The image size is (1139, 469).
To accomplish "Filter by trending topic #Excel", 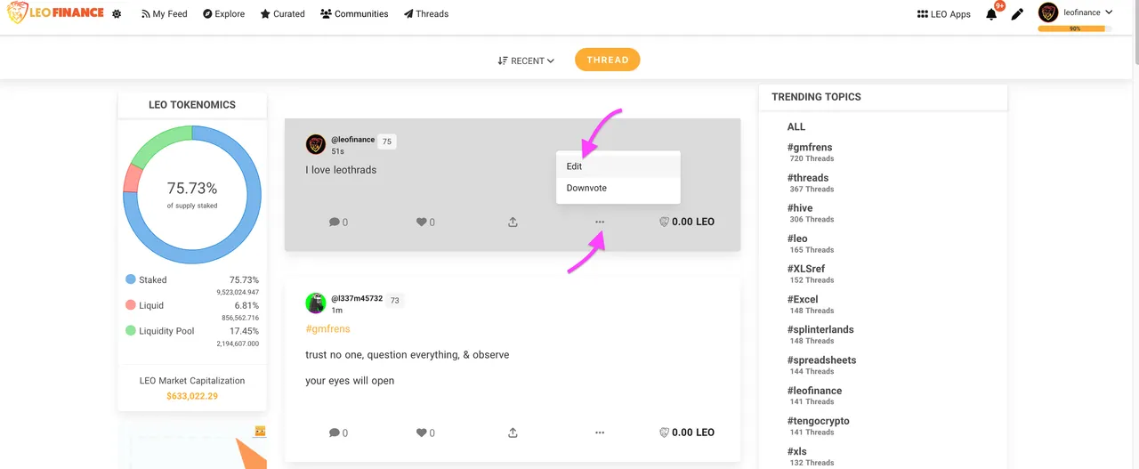I will pyautogui.click(x=803, y=299).
